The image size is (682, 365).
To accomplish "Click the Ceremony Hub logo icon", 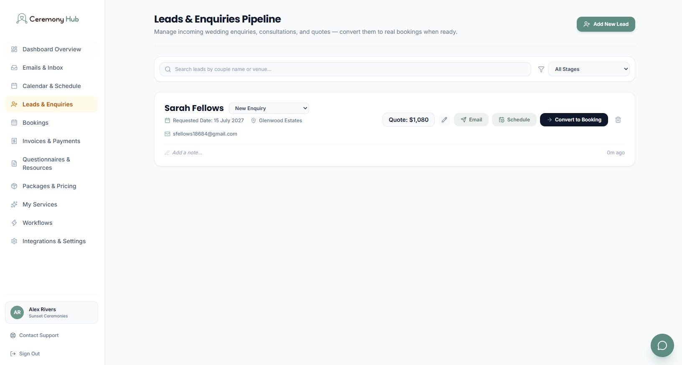I will click(22, 19).
